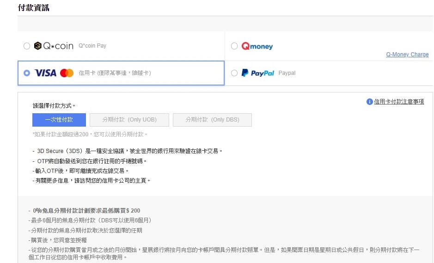This screenshot has width=434, height=263.
Task: Click the 付款資訊 section heading
Action: [x=33, y=8]
